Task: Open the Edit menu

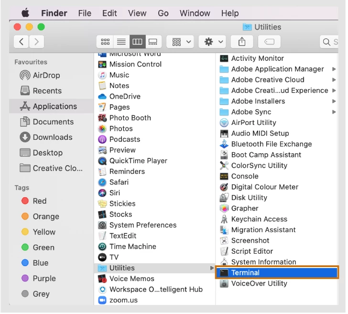Action: tap(110, 13)
